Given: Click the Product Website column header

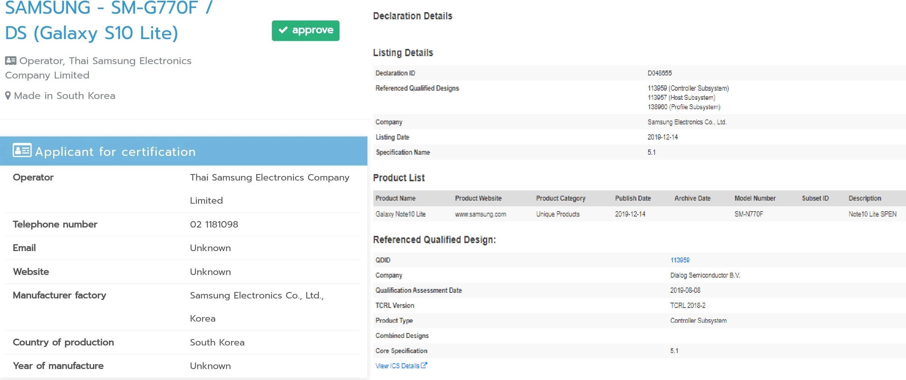Looking at the screenshot, I should [x=478, y=198].
